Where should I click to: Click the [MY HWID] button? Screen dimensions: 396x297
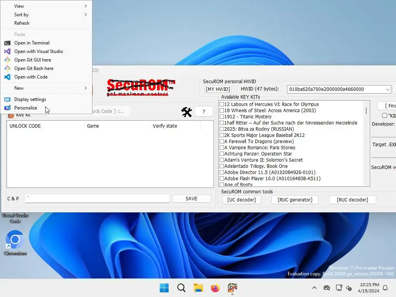[218, 89]
